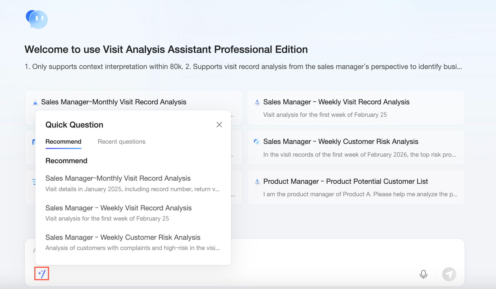This screenshot has width=496, height=289.
Task: Select Weekly Visit Record Analysis in Quick Question list
Action: [118, 208]
